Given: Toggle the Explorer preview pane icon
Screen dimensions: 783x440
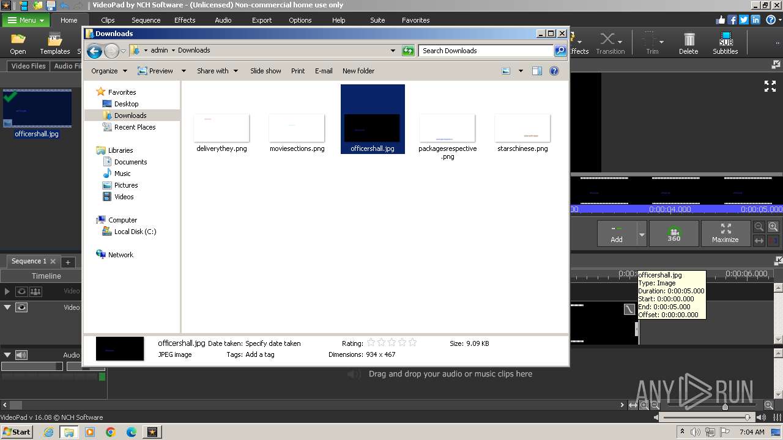Looking at the screenshot, I should point(537,71).
